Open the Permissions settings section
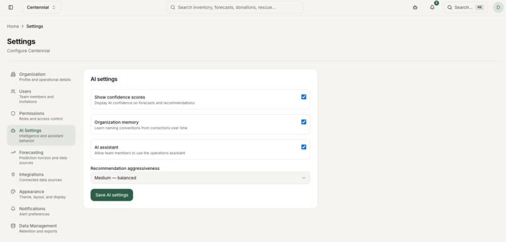The height and width of the screenshot is (242, 506). [41, 116]
